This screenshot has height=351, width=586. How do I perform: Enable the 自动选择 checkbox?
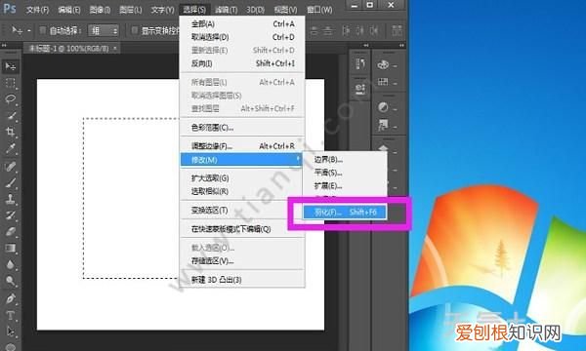(43, 30)
